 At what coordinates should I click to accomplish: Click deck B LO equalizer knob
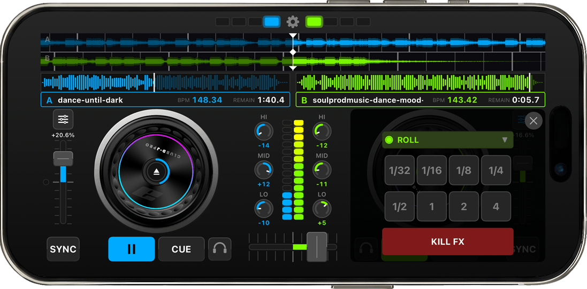pos(322,209)
